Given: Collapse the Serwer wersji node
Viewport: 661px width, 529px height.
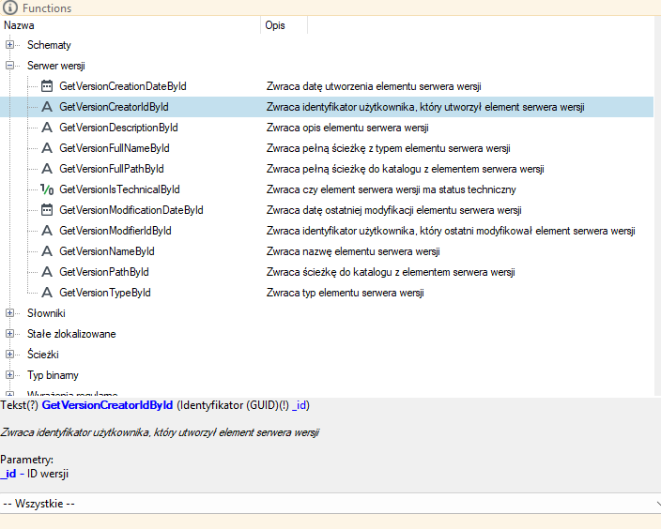Looking at the screenshot, I should (9, 66).
